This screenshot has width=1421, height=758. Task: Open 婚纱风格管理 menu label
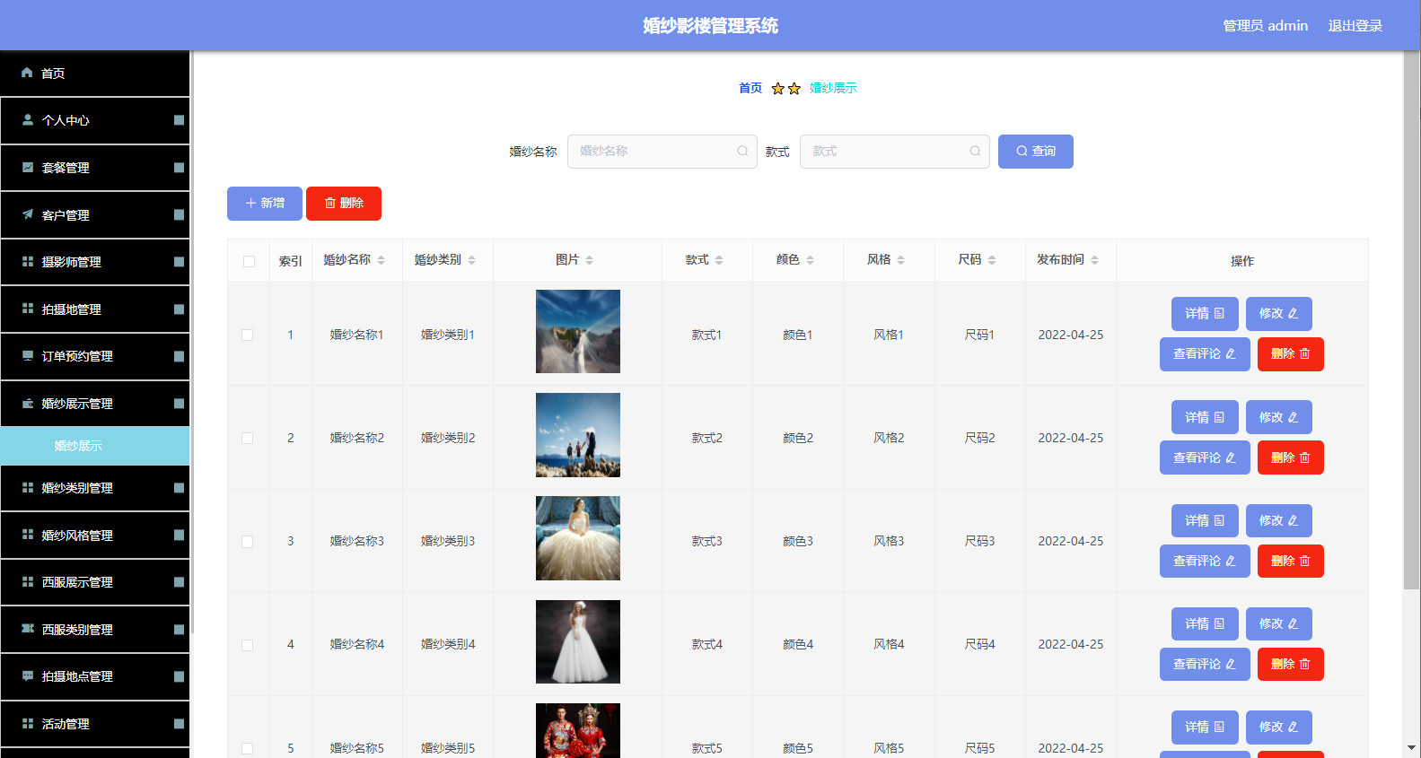[x=77, y=536]
